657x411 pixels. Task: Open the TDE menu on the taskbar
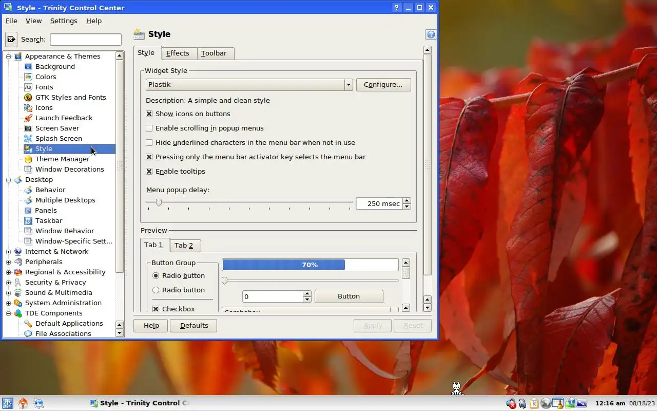point(7,403)
